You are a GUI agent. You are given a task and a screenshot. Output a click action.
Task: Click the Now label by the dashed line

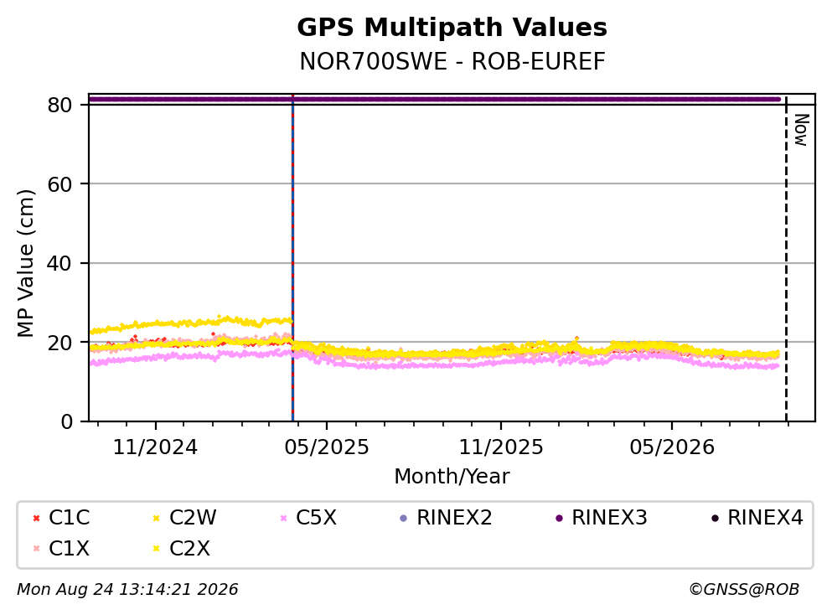pos(801,130)
